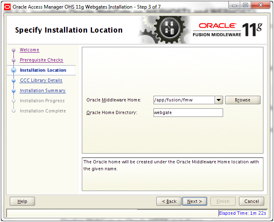The image size is (274, 222).
Task: Click the Installation Progress step label
Action: coord(42,101)
